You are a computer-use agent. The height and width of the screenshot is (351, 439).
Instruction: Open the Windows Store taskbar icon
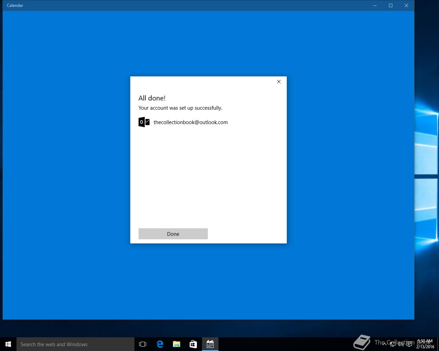(193, 344)
